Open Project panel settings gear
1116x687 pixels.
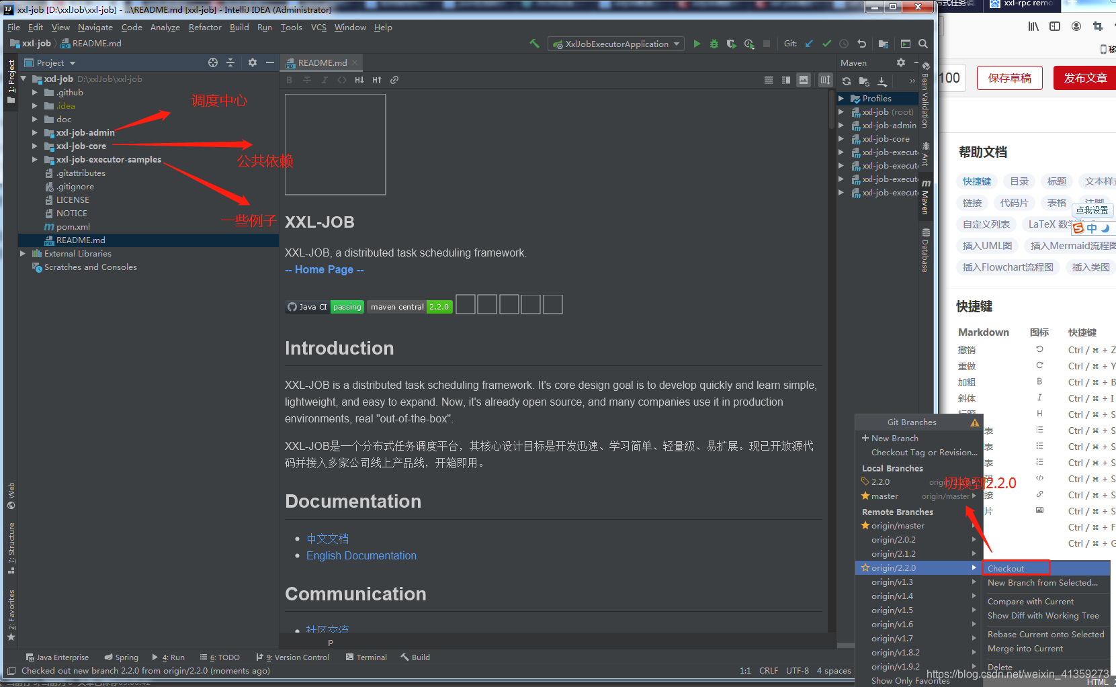[x=253, y=62]
